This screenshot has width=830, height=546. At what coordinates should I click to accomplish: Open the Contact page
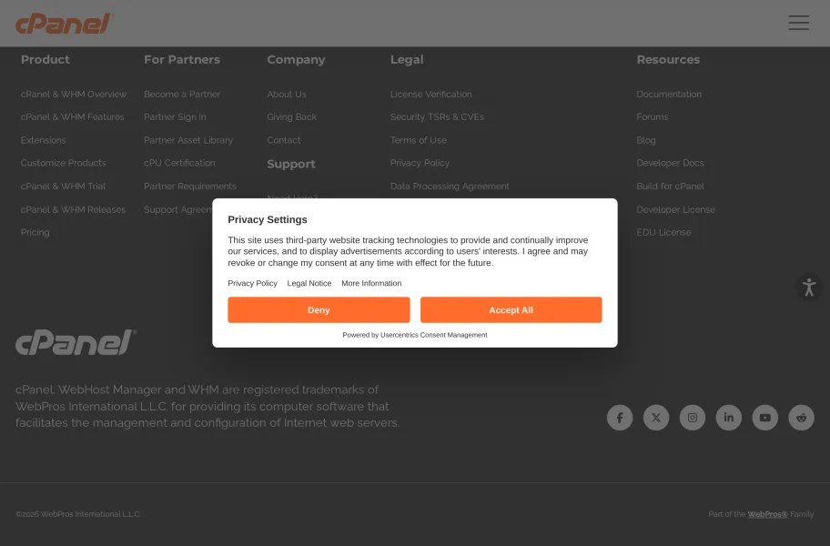click(284, 140)
